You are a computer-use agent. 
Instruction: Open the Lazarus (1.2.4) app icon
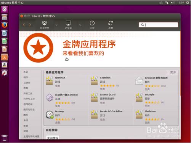94,97
